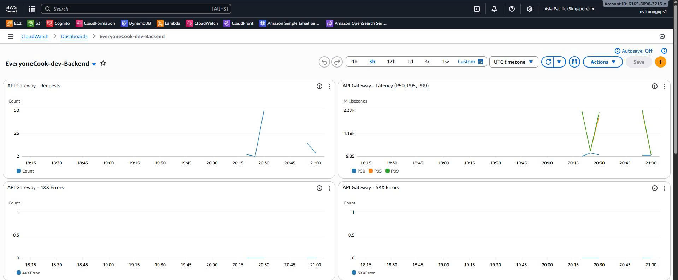
Task: Open the info icon beside Autosave
Action: pyautogui.click(x=664, y=51)
